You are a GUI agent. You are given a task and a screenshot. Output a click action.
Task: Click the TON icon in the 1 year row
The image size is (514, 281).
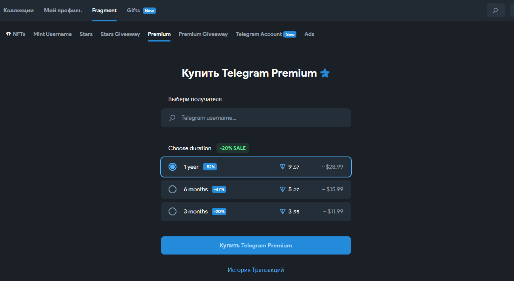click(283, 167)
